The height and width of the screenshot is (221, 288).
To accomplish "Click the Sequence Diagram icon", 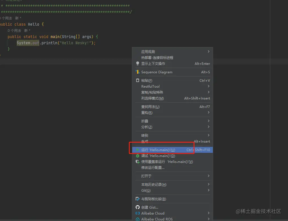I will [138, 72].
